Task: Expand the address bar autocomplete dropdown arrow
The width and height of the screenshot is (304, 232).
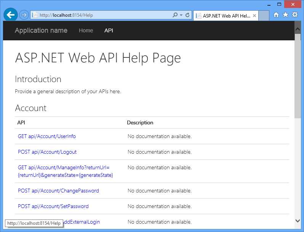Action: click(x=181, y=15)
